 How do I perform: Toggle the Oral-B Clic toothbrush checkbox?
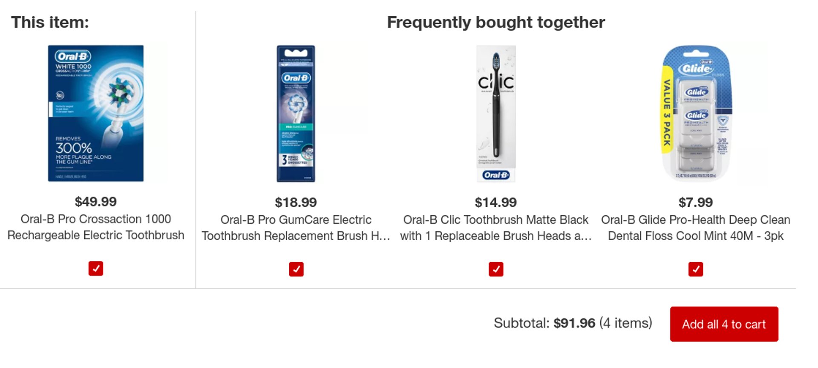(x=496, y=269)
